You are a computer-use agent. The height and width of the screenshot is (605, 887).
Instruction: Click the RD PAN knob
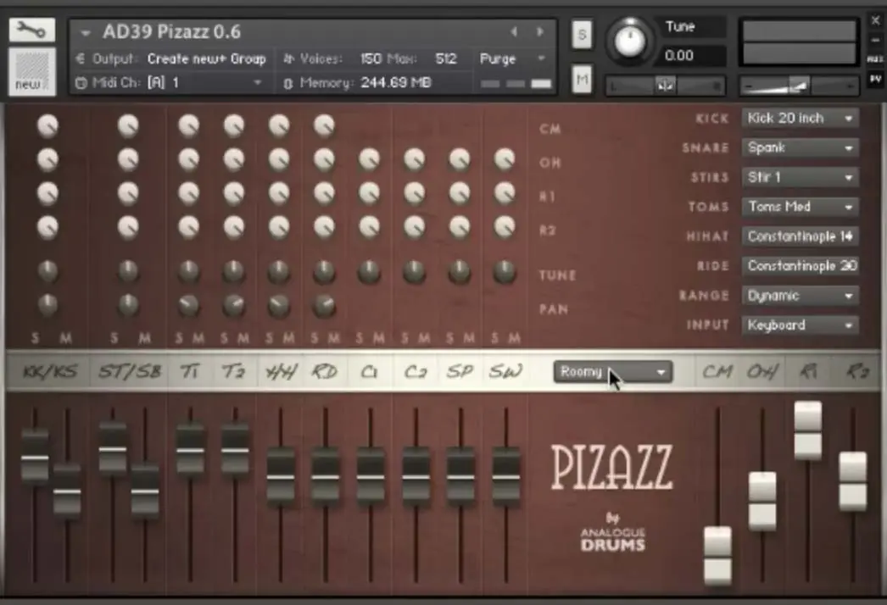pos(324,305)
